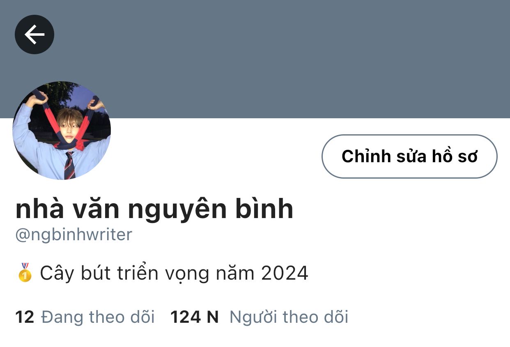Click the year 2024 in the bio
Viewport: 510px width, 347px height.
[x=285, y=273]
